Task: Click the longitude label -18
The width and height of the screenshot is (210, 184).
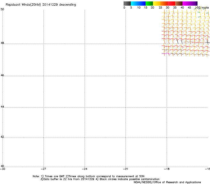Action: 167,169
